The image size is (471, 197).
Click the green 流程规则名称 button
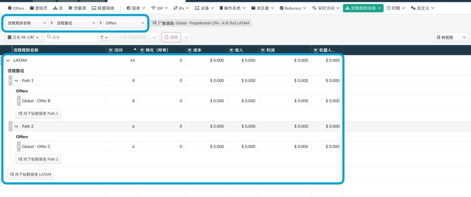point(363,8)
